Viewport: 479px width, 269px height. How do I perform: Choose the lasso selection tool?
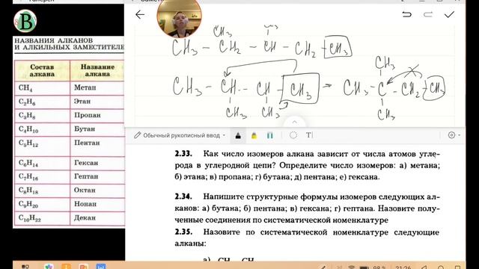[293, 135]
